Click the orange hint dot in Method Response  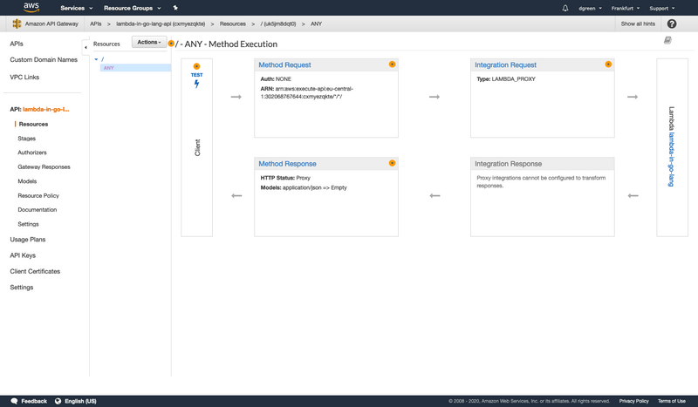point(392,163)
